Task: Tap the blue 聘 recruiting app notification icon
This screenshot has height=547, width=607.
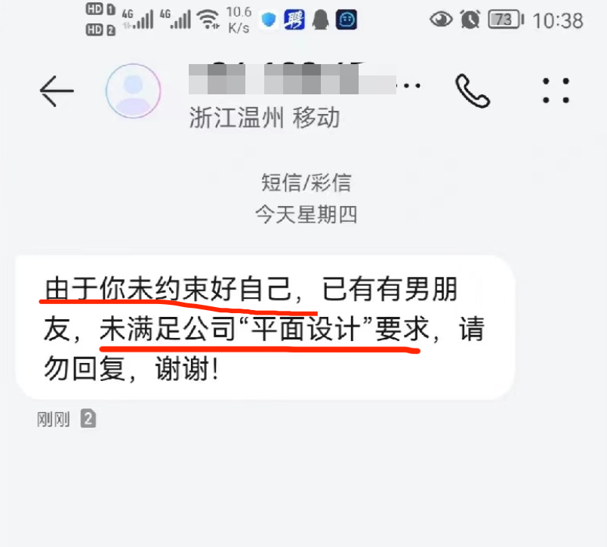Action: [x=294, y=20]
